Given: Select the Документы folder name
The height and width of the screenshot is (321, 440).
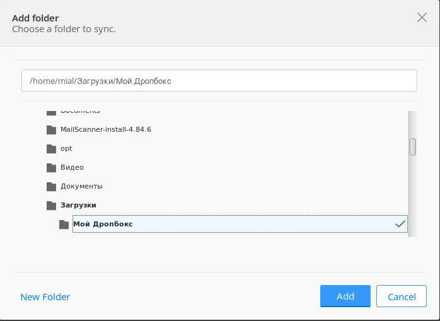Looking at the screenshot, I should point(81,186).
